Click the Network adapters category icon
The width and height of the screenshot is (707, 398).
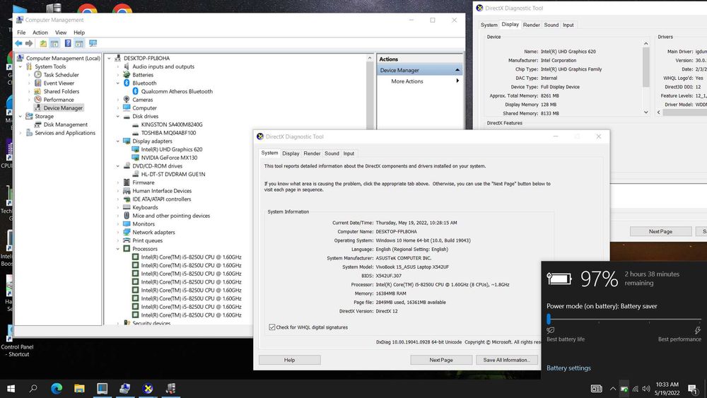point(127,232)
